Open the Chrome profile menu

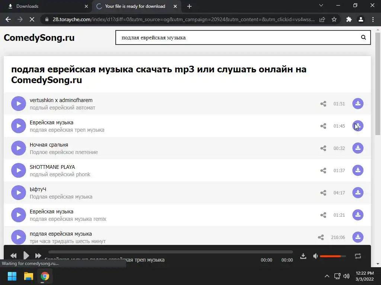tap(361, 19)
